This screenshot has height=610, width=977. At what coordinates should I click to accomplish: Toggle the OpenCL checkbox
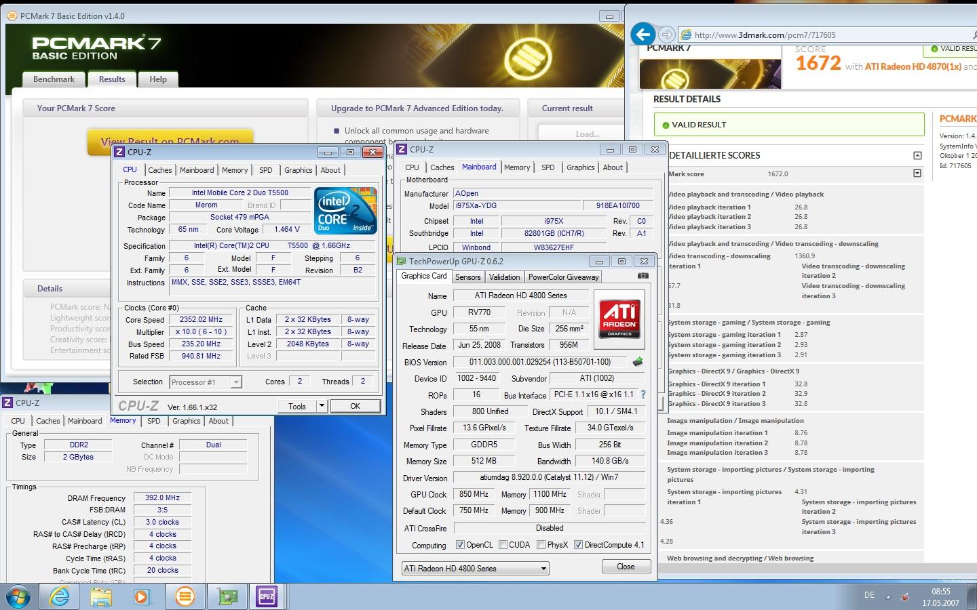460,545
